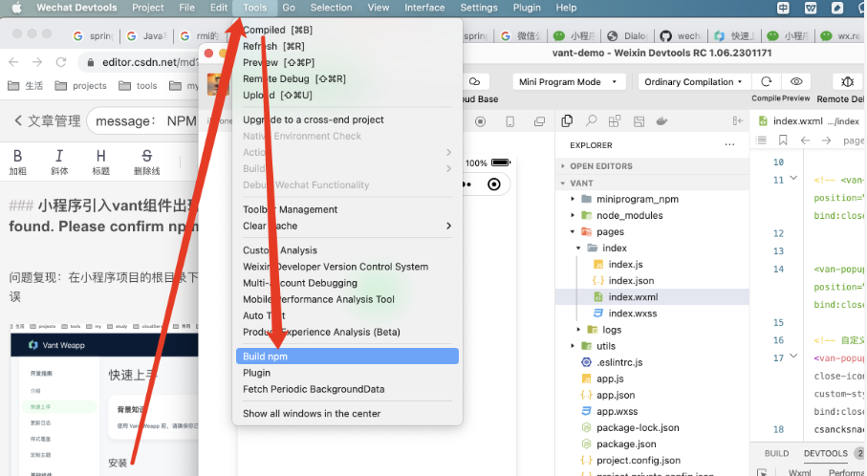
Task: Open the Search magnifier icon in sidebar
Action: (591, 120)
